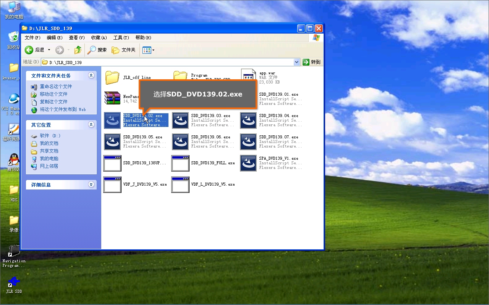Viewport: 489px width, 305px height.
Task: Click the SDD_DVD139.01.exe file name
Action: pos(279,95)
